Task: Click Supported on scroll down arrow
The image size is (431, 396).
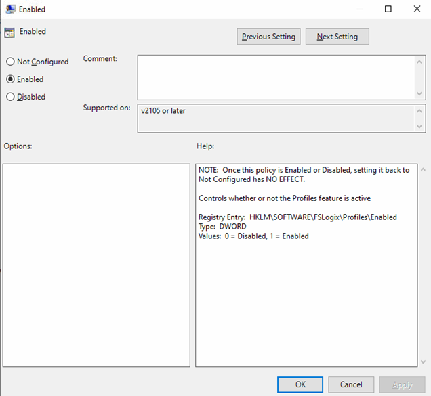Action: click(x=419, y=127)
